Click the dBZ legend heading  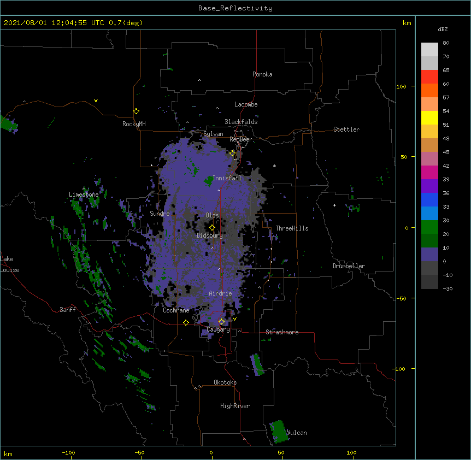443,29
